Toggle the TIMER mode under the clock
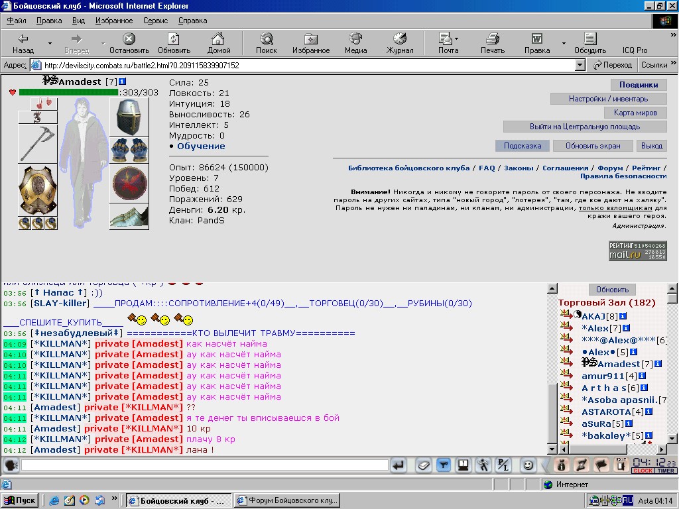 pos(666,471)
